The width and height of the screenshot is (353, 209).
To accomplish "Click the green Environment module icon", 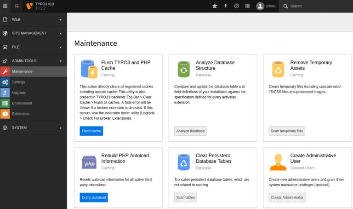I will (x=5, y=103).
